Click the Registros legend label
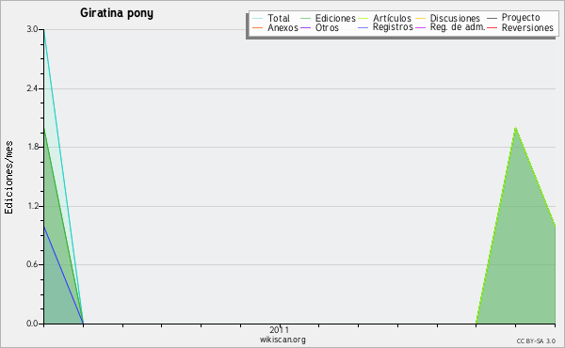Screen dimensions: 565x348 (x=393, y=27)
